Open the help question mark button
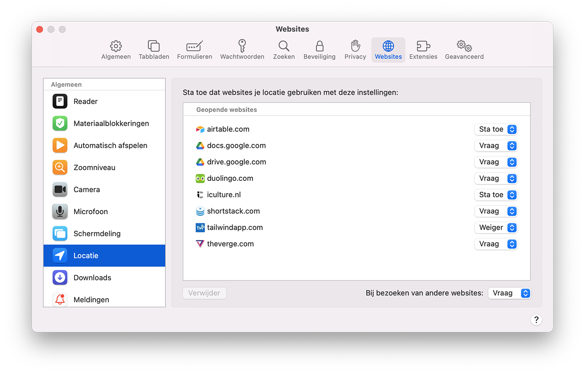Screen dimensions: 585x374 (537, 320)
